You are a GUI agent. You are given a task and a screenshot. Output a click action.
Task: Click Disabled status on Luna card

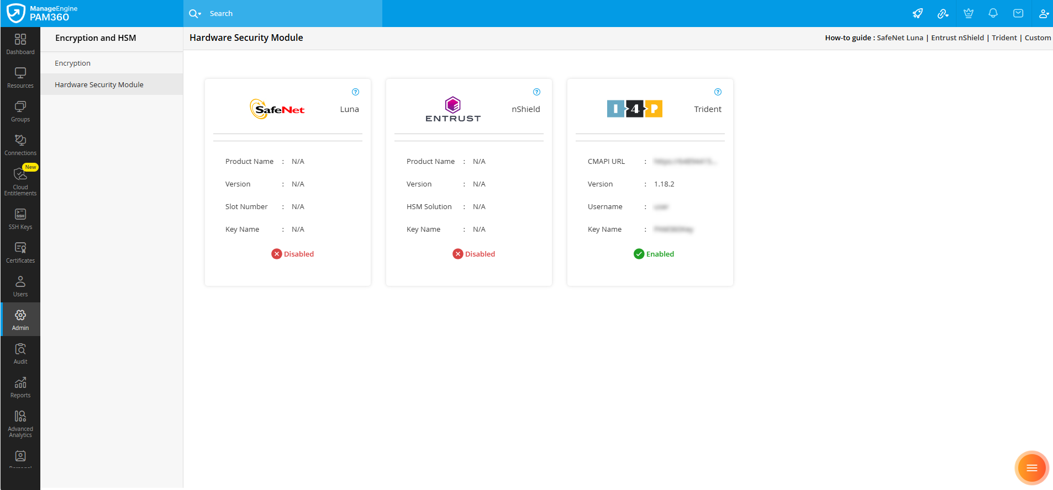[293, 254]
